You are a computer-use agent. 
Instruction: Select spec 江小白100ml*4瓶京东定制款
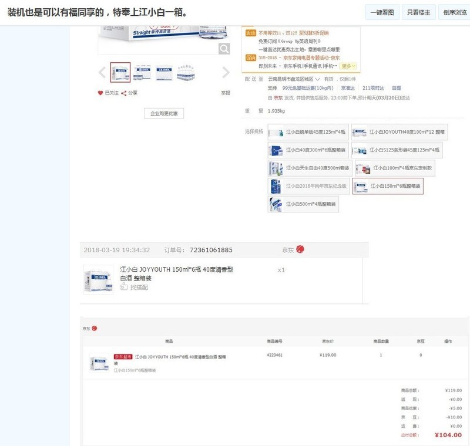coord(395,168)
